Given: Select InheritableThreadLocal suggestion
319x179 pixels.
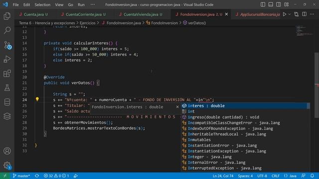Looking at the screenshot, I should (245, 134).
